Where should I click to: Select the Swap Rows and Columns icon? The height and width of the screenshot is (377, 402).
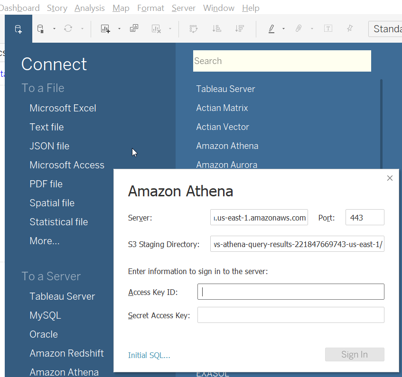coord(193,28)
